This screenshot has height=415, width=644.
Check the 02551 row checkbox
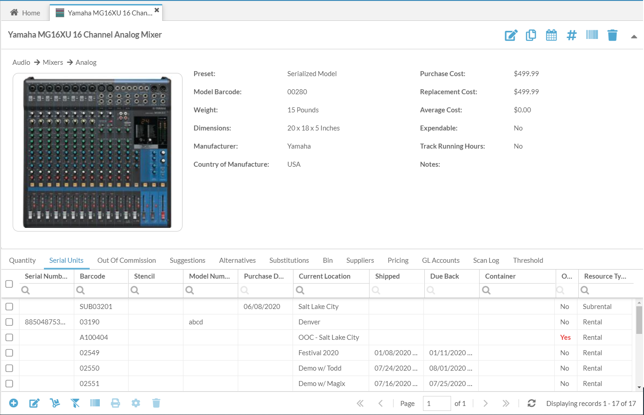(9, 384)
